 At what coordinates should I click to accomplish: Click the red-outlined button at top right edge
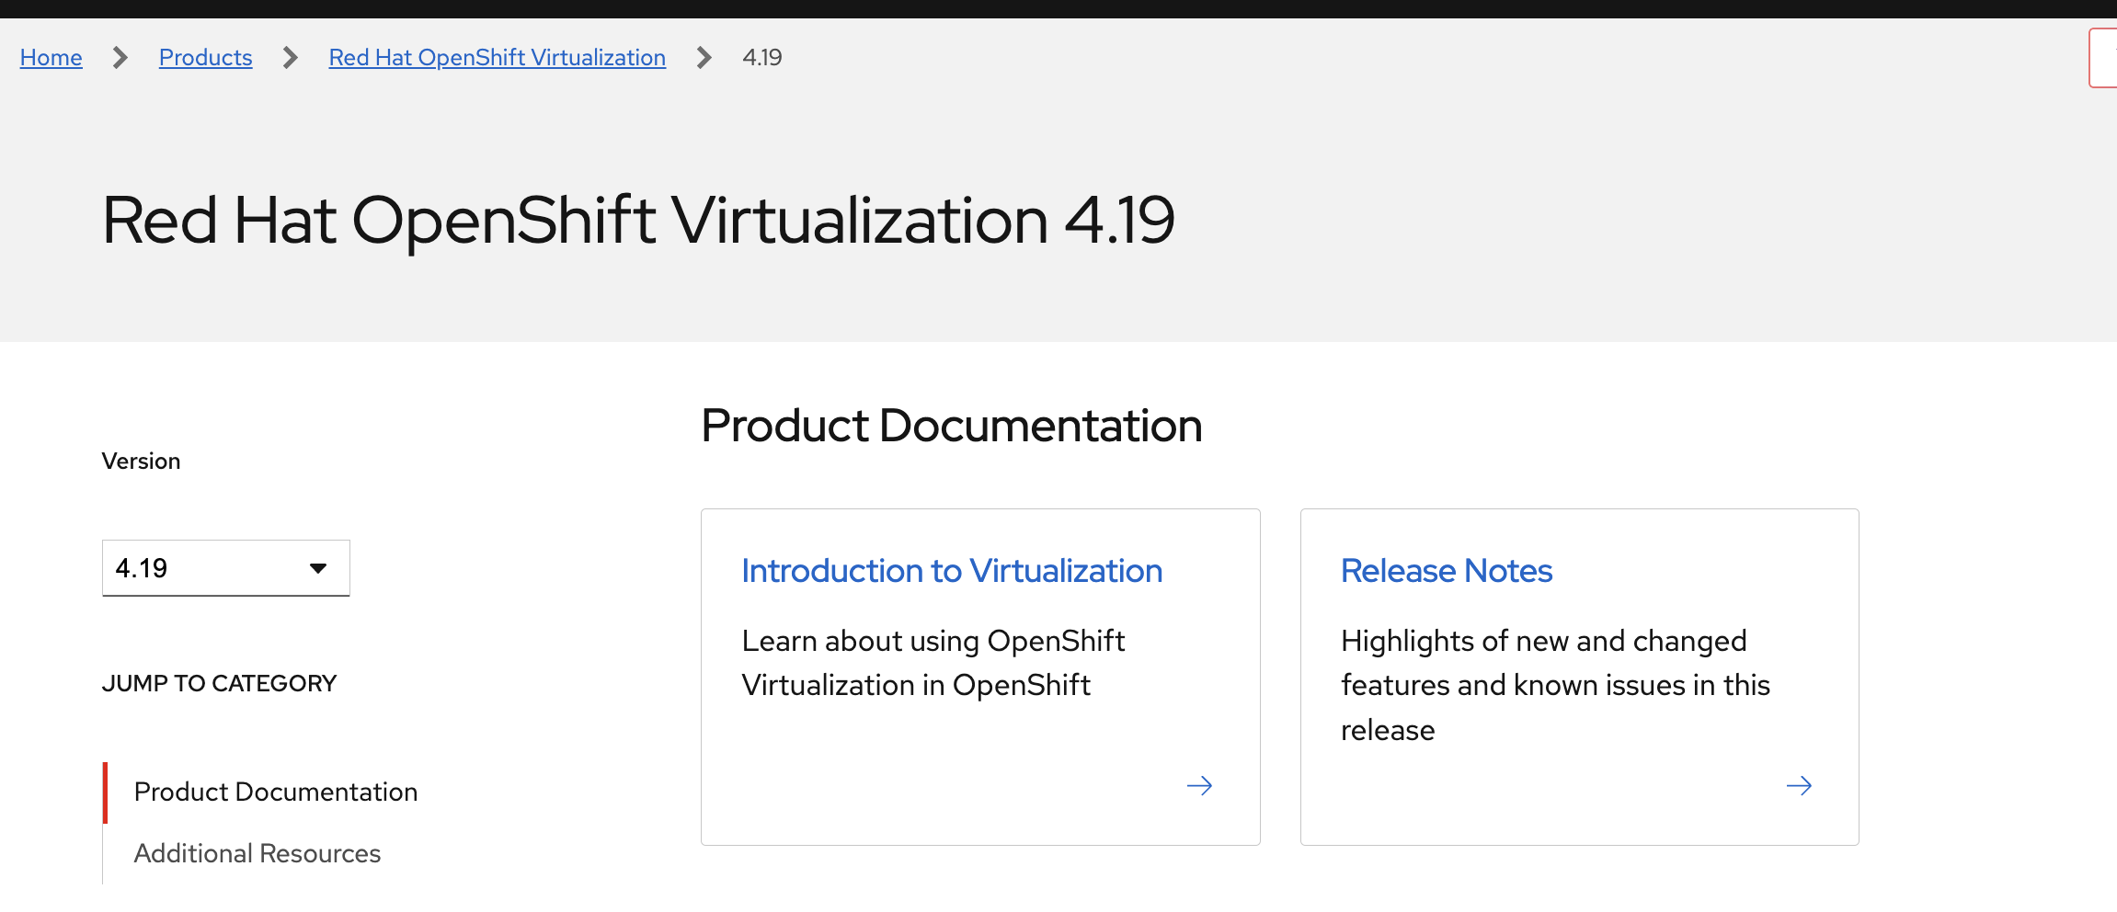2104,58
